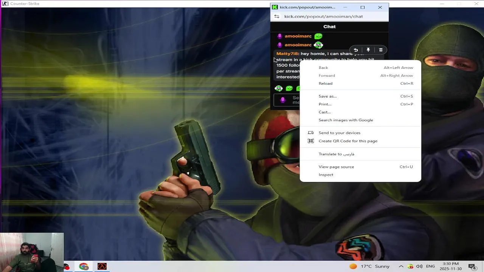Image resolution: width=484 pixels, height=272 pixels.
Task: Choose Back in the context menu
Action: [x=360, y=68]
